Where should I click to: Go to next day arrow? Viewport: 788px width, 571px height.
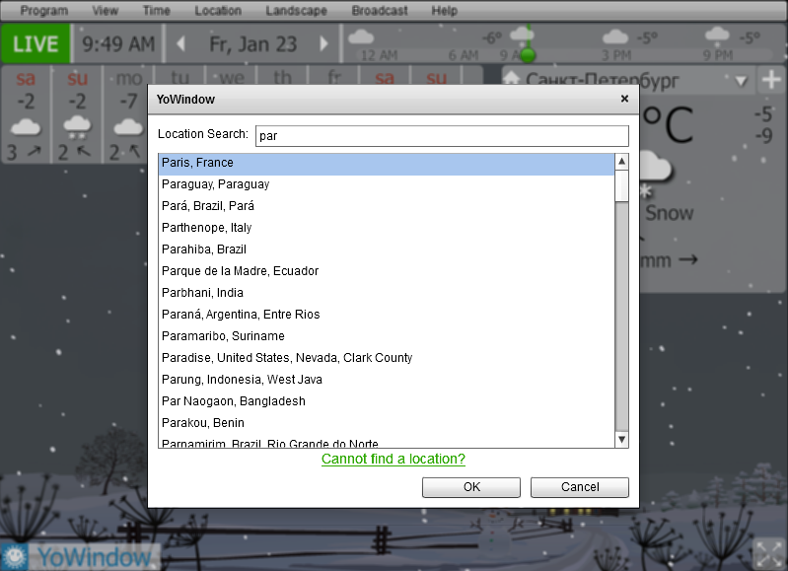[x=324, y=43]
